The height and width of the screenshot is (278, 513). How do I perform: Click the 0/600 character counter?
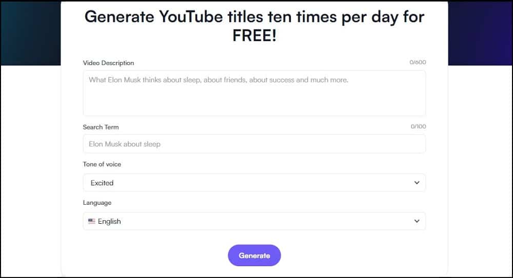[418, 62]
